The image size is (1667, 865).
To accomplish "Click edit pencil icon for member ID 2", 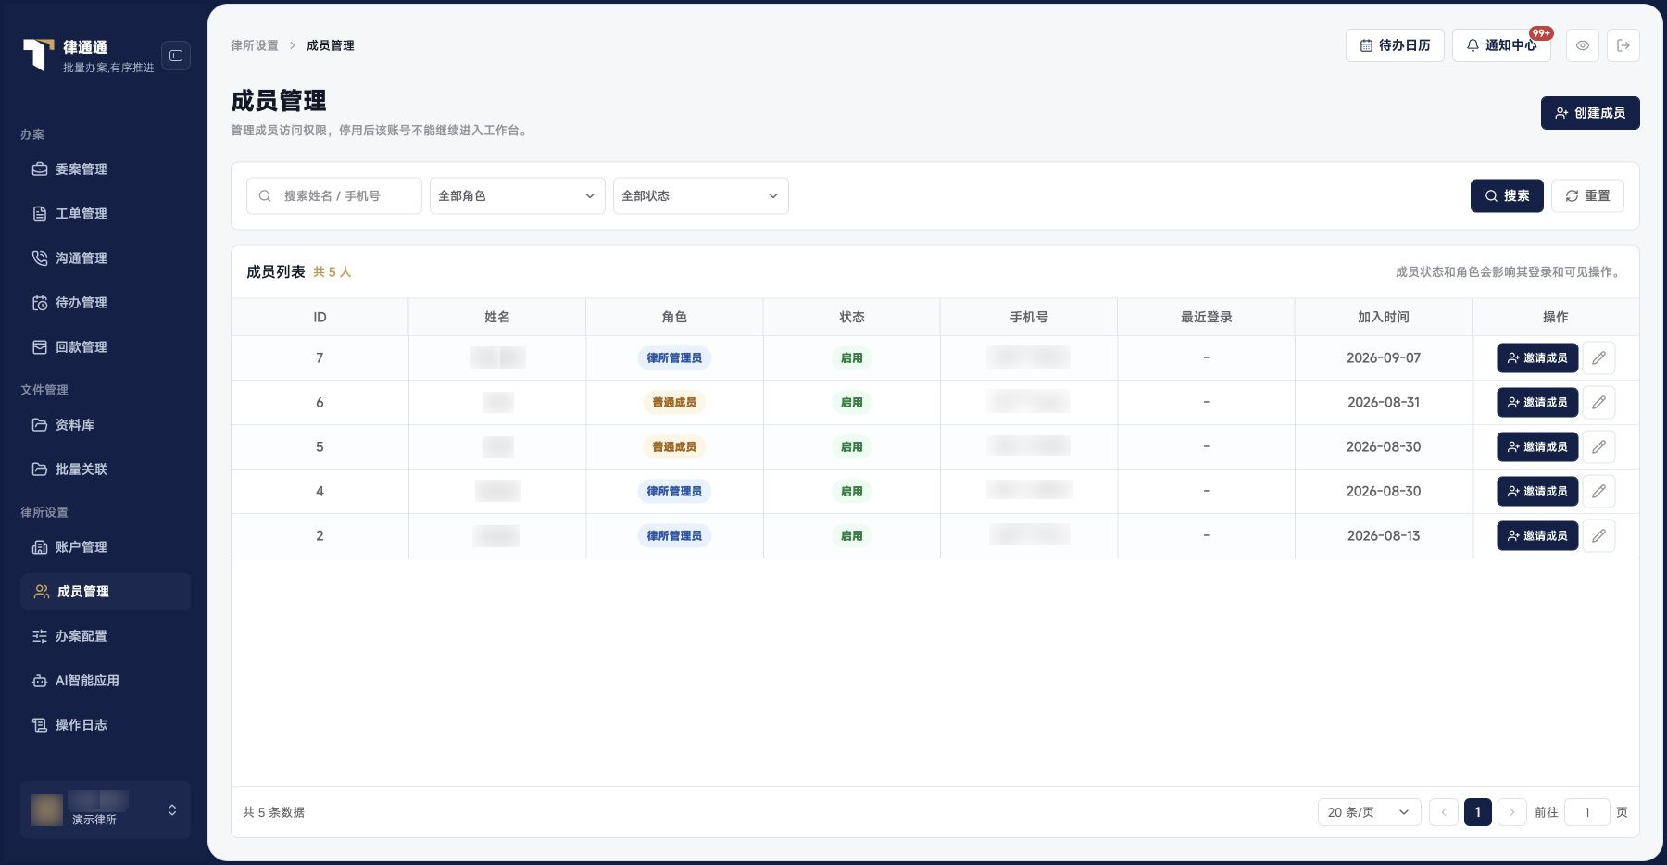I will pyautogui.click(x=1598, y=535).
